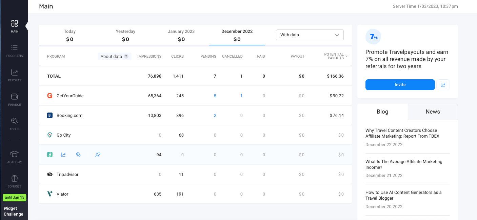The width and height of the screenshot is (477, 220).
Task: Select the Today tab
Action: [x=69, y=35]
